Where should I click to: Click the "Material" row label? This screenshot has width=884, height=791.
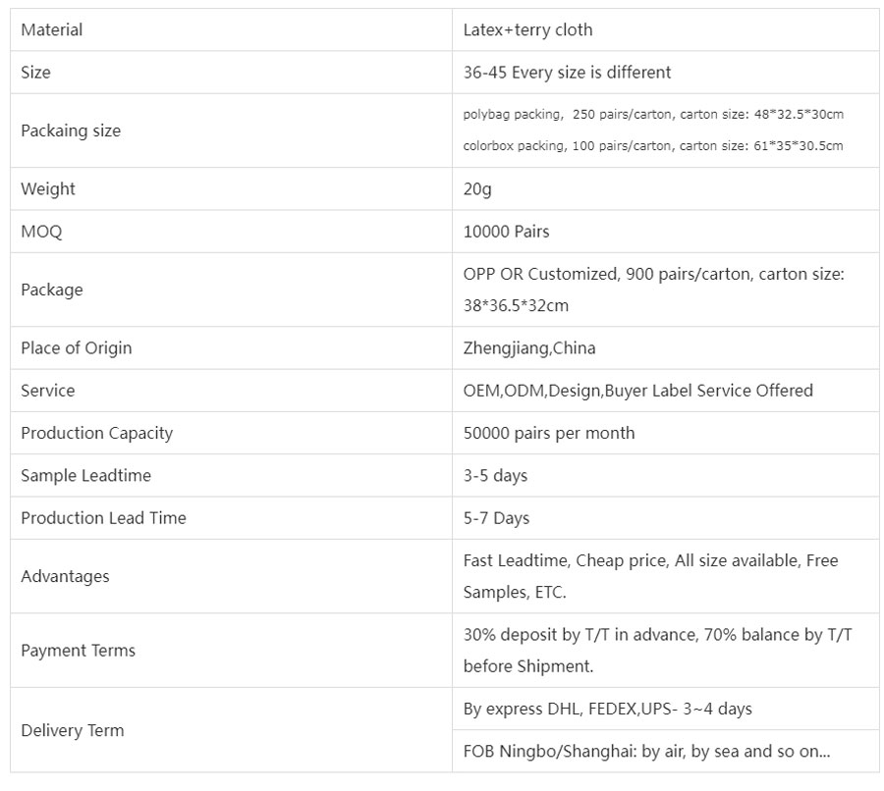click(x=52, y=29)
